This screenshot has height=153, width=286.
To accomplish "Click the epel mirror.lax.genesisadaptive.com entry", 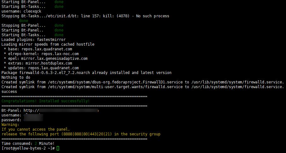I will (54, 59).
